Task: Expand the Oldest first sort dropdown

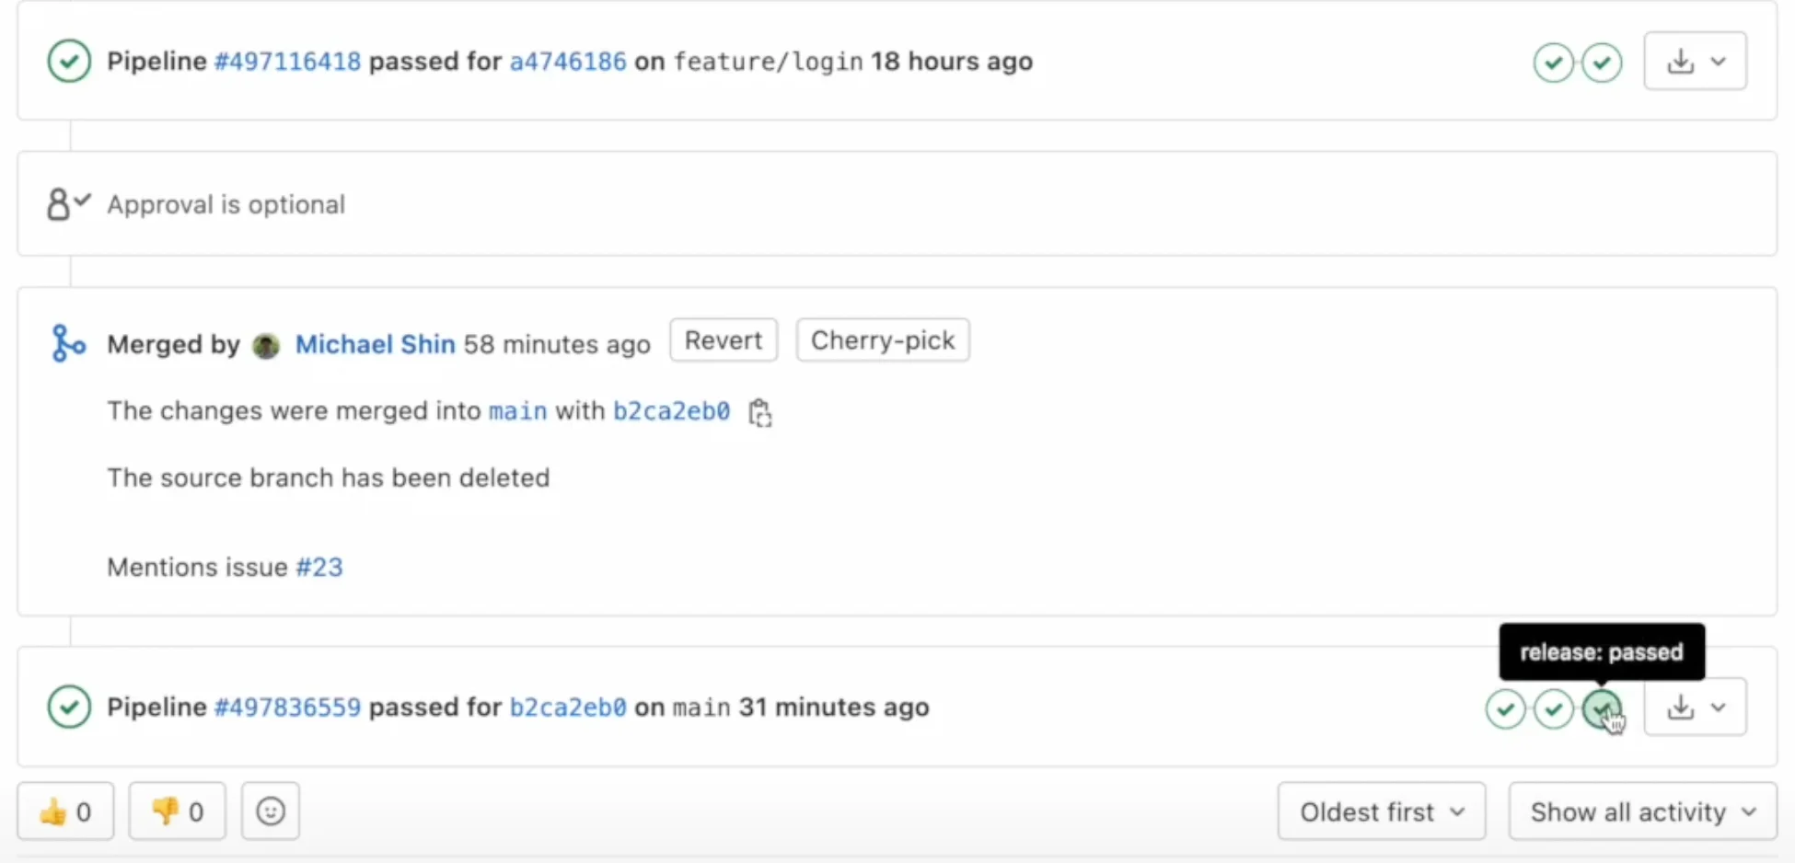Action: [1381, 811]
